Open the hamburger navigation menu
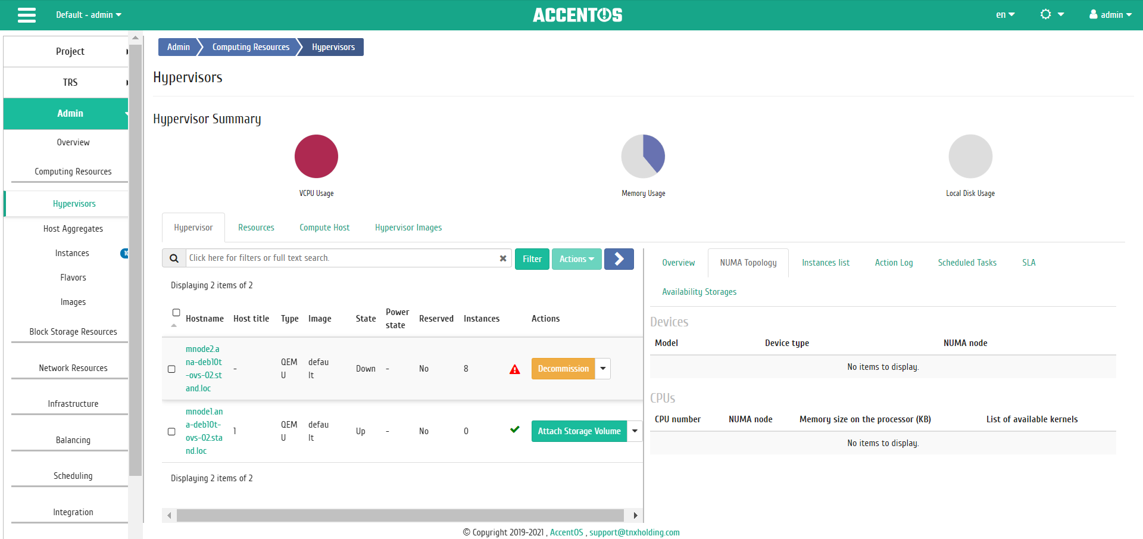The width and height of the screenshot is (1143, 539). pyautogui.click(x=27, y=15)
